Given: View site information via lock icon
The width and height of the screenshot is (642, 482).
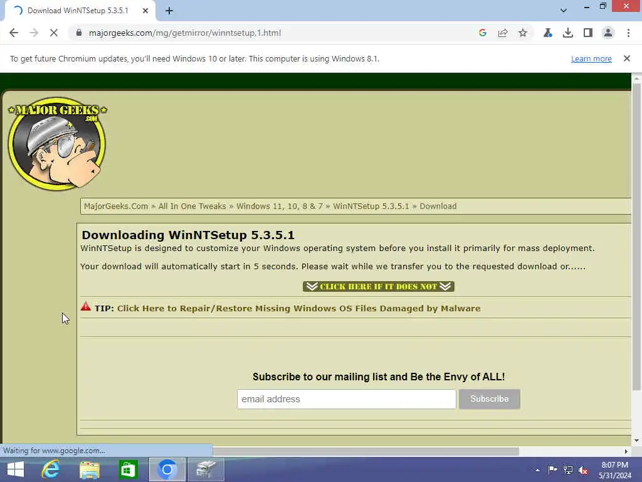Looking at the screenshot, I should pyautogui.click(x=79, y=33).
